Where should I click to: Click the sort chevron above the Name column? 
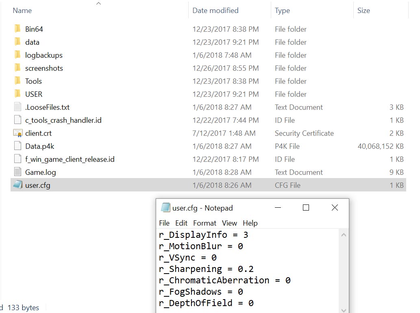(98, 3)
